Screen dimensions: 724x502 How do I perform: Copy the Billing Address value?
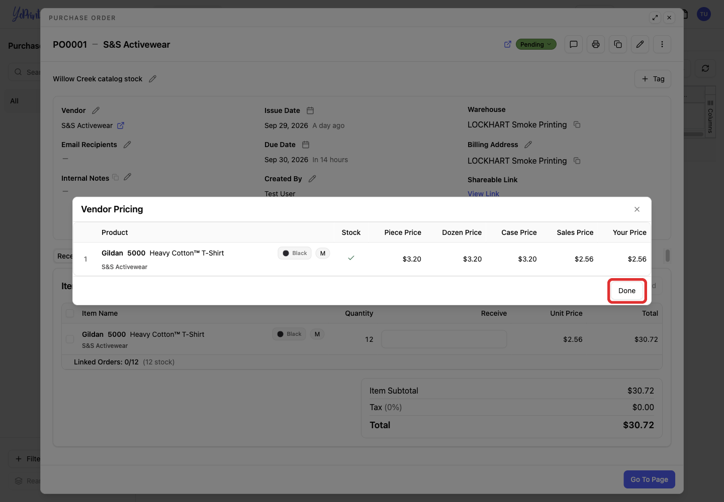577,161
